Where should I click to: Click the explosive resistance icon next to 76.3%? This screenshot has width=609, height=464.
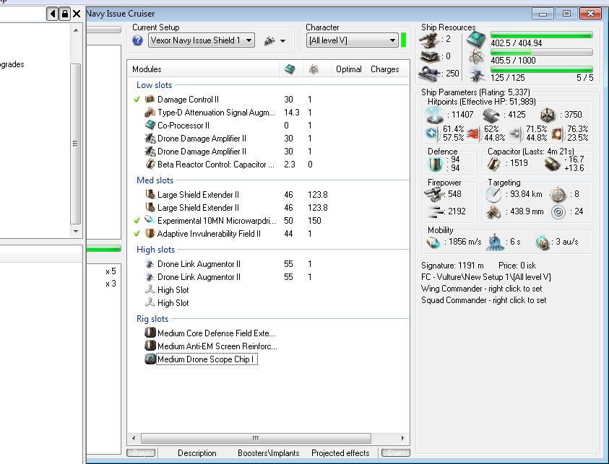[557, 133]
